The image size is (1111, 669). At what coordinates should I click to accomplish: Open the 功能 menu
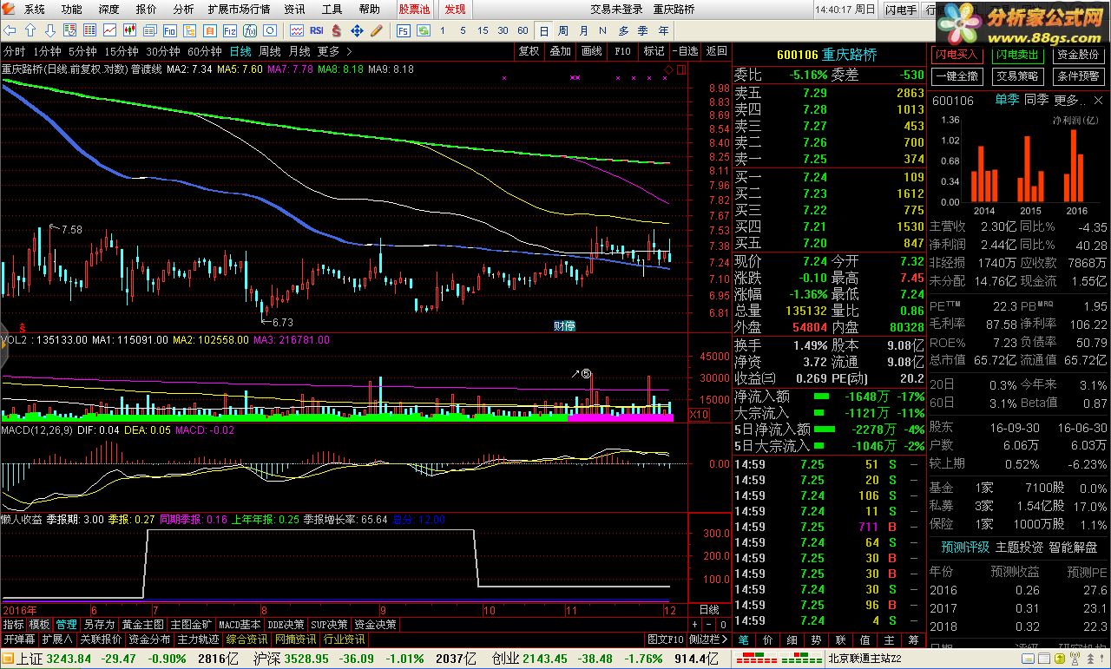click(72, 10)
